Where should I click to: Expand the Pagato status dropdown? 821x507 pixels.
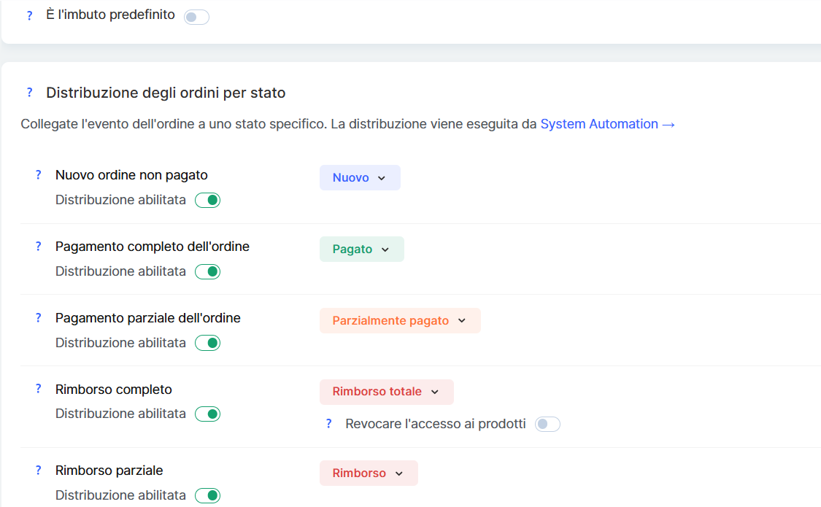coord(361,249)
